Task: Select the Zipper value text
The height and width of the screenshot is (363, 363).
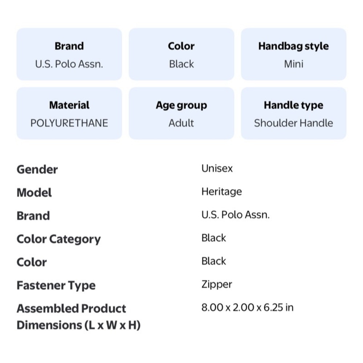Action: pyautogui.click(x=216, y=285)
